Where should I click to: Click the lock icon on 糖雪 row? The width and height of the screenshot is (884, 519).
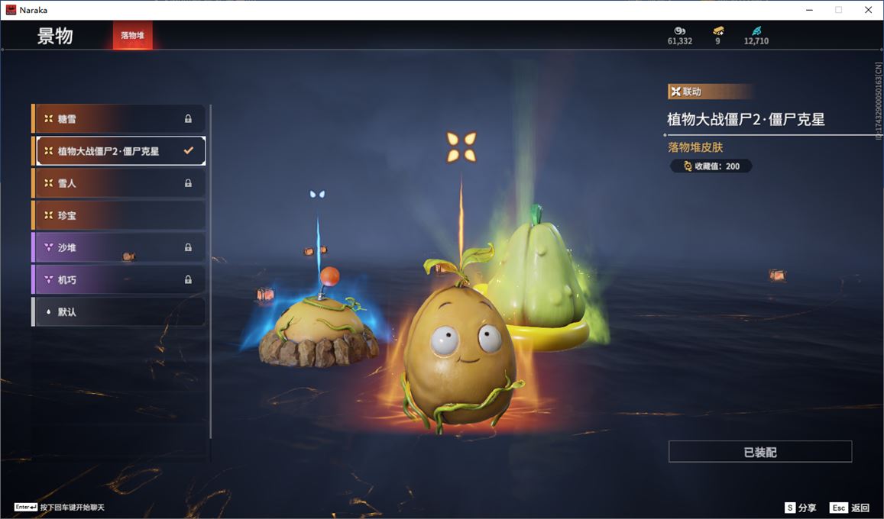tap(188, 119)
